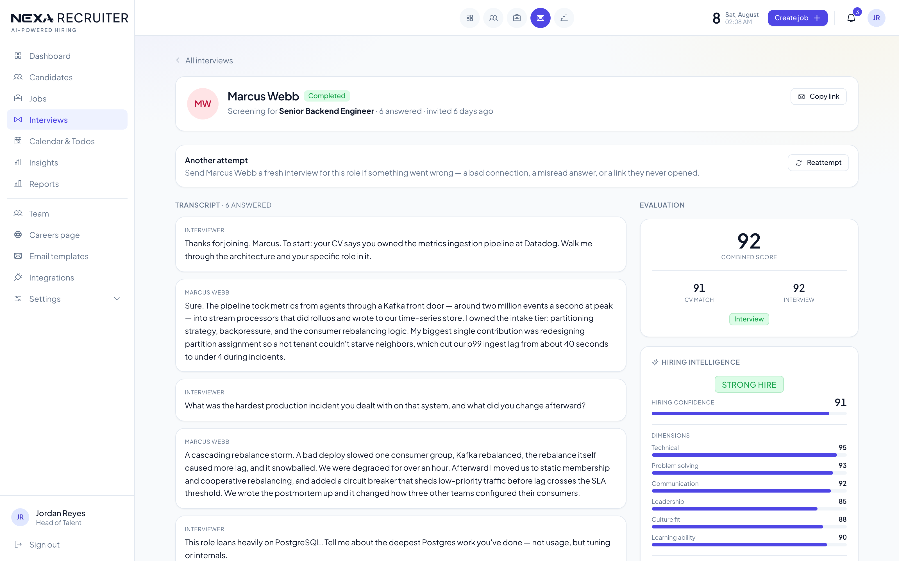
Task: Click the Careers page globe icon
Action: tap(18, 234)
